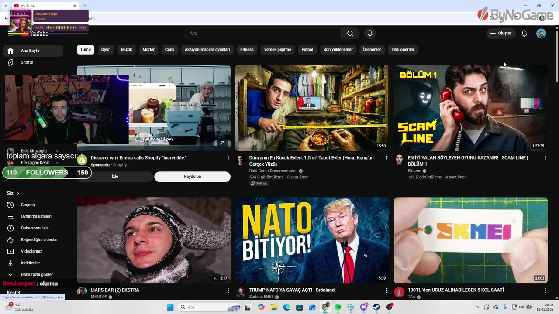Show hidden system tray icons
This screenshot has width=559, height=314.
(x=477, y=307)
